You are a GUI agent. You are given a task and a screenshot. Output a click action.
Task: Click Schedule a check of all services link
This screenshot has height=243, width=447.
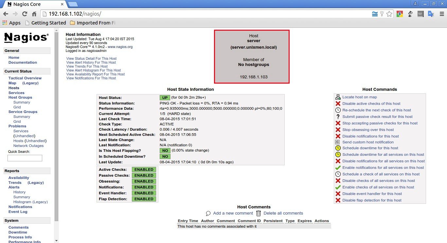pos(381,174)
